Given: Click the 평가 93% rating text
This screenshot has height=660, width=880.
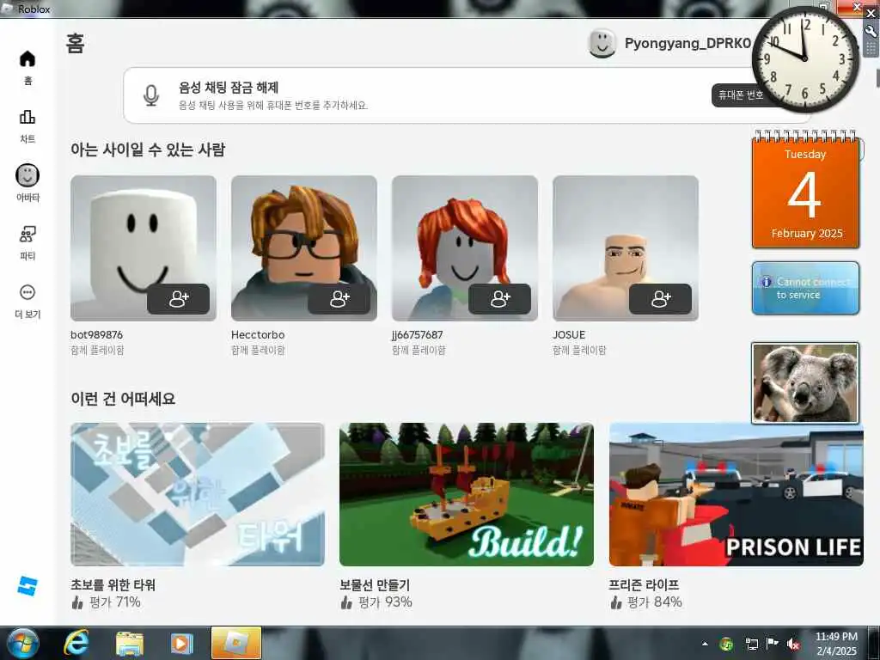Looking at the screenshot, I should [x=385, y=602].
